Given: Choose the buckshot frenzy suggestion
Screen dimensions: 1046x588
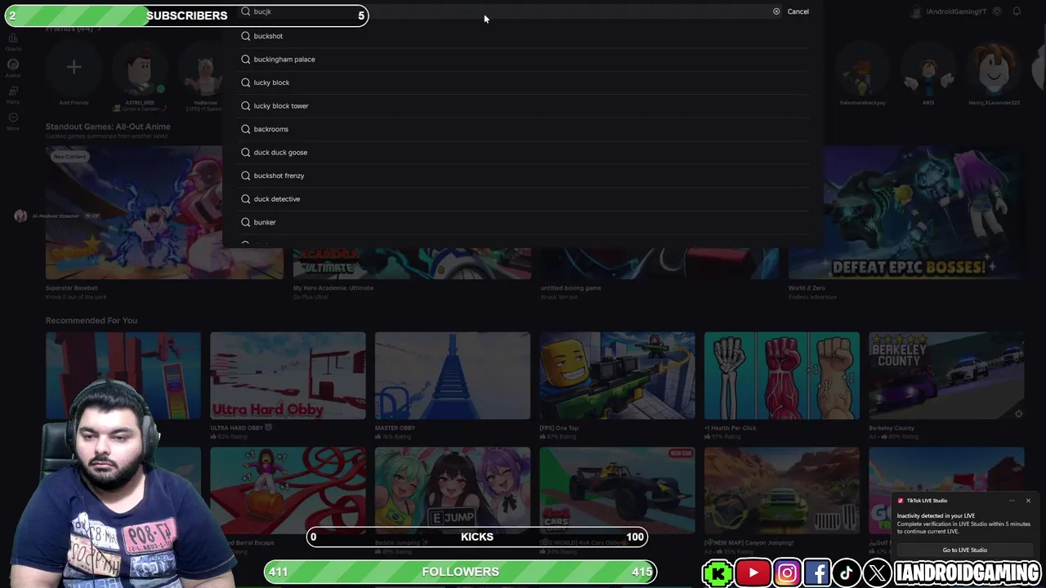Looking at the screenshot, I should click(523, 176).
